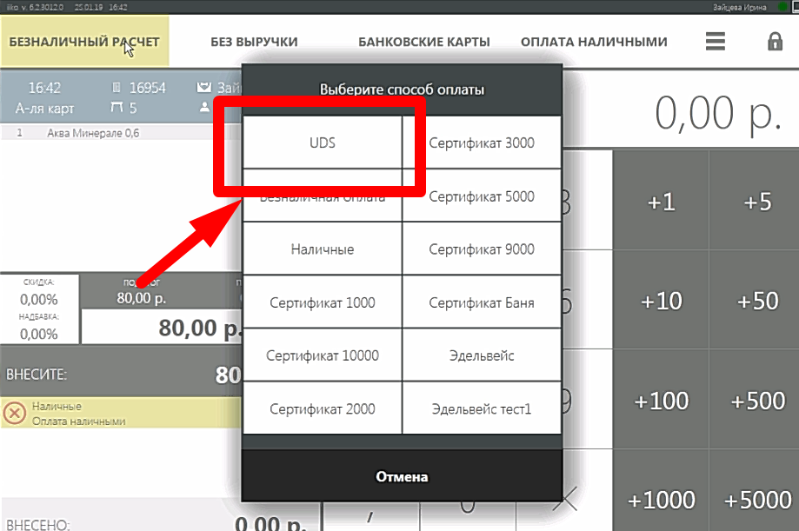Select the Наличные payment option
This screenshot has width=799, height=531.
click(321, 249)
